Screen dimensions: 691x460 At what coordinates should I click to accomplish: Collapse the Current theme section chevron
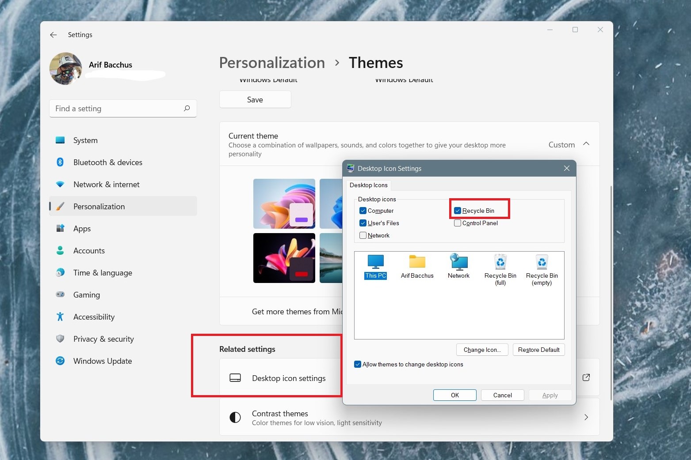586,144
